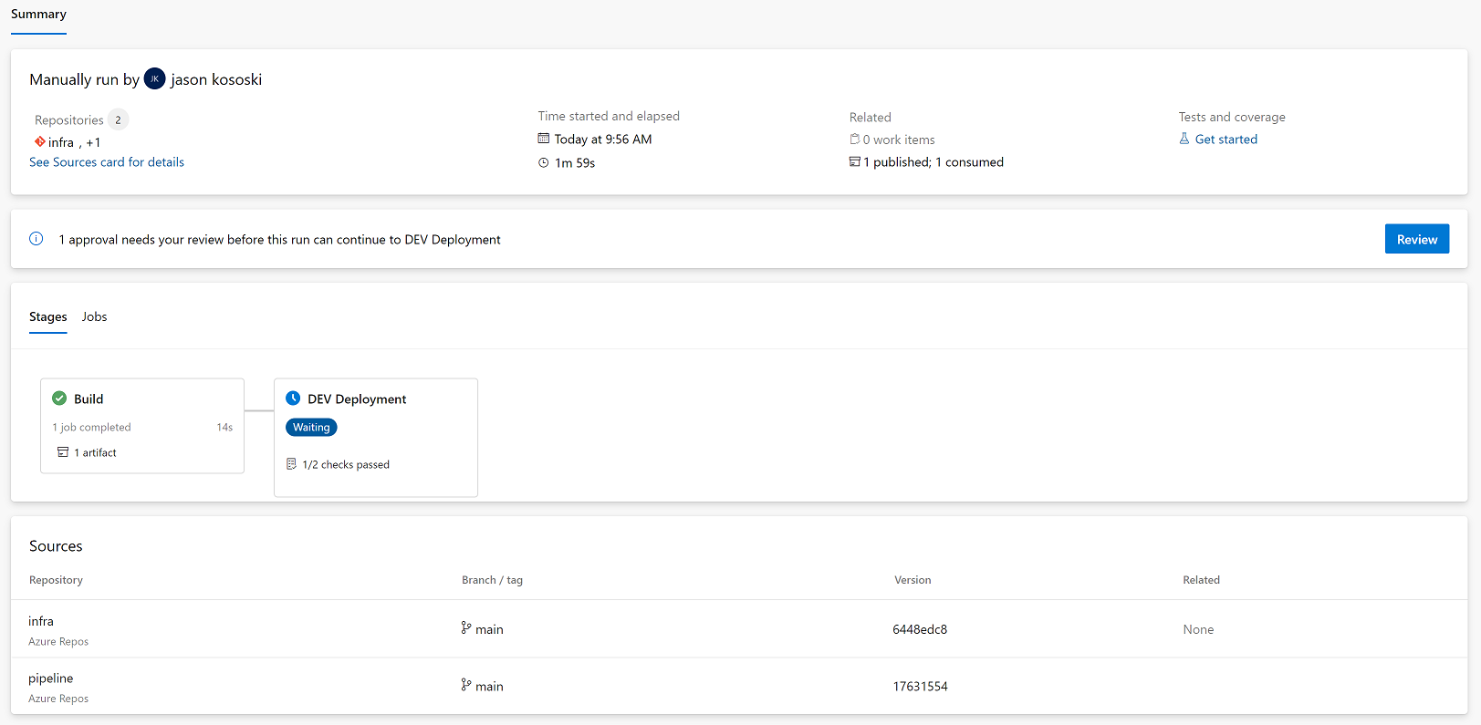1481x725 pixels.
Task: Open the 0 work items link
Action: point(899,140)
